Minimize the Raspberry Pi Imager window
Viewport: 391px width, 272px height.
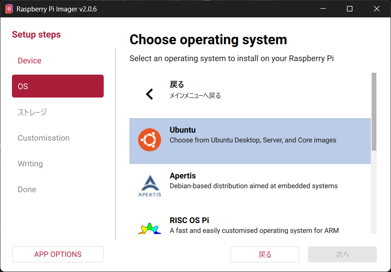[x=324, y=9]
